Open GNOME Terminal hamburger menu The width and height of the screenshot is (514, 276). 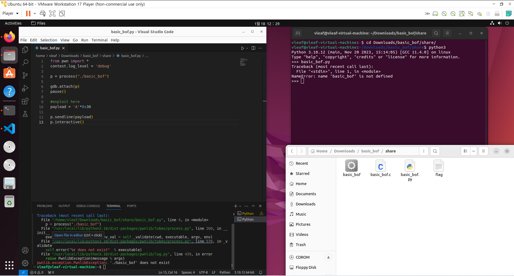click(x=447, y=33)
